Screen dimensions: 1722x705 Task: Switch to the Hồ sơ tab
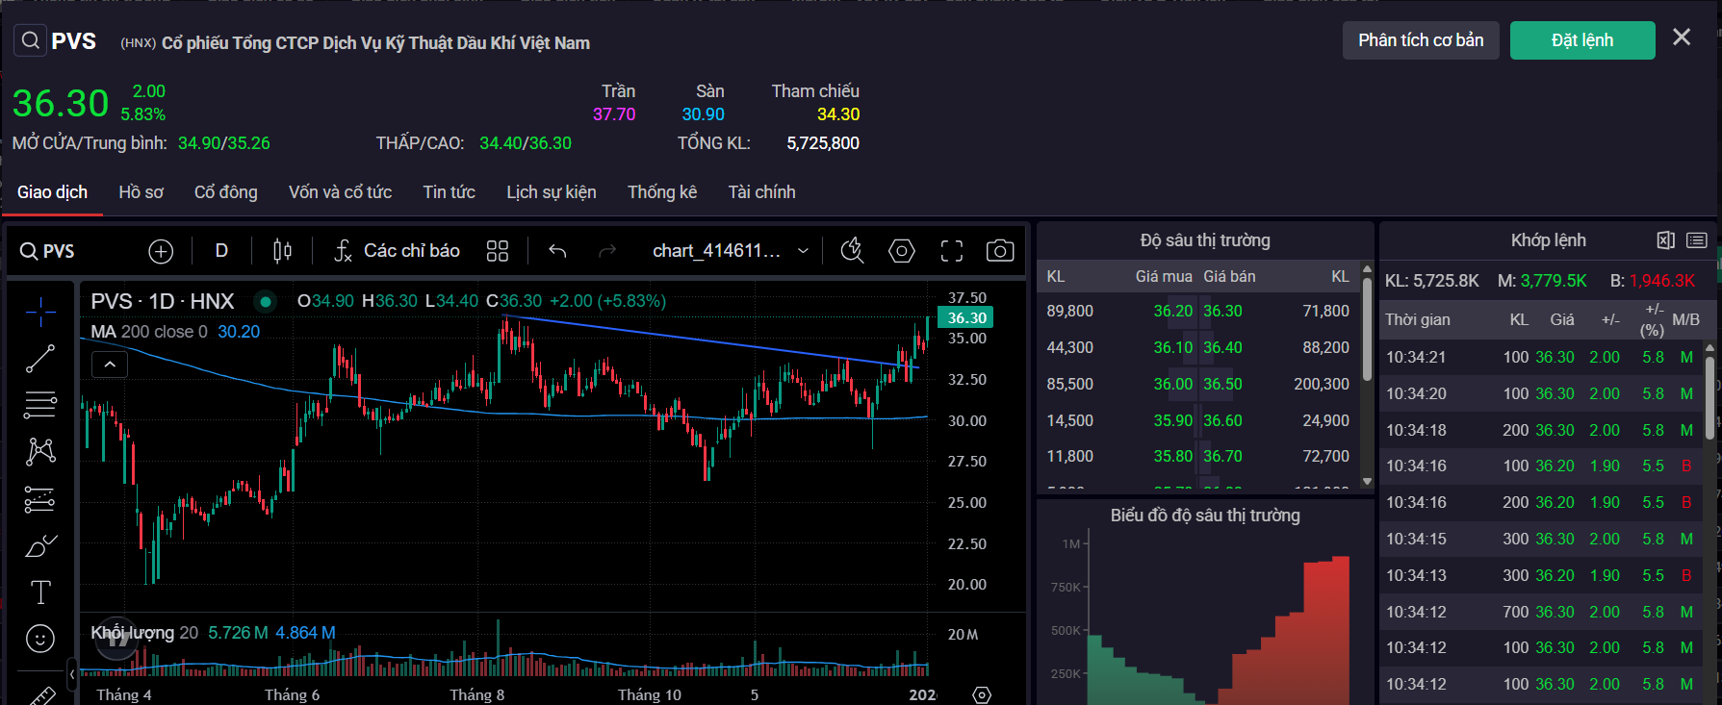pos(141,192)
